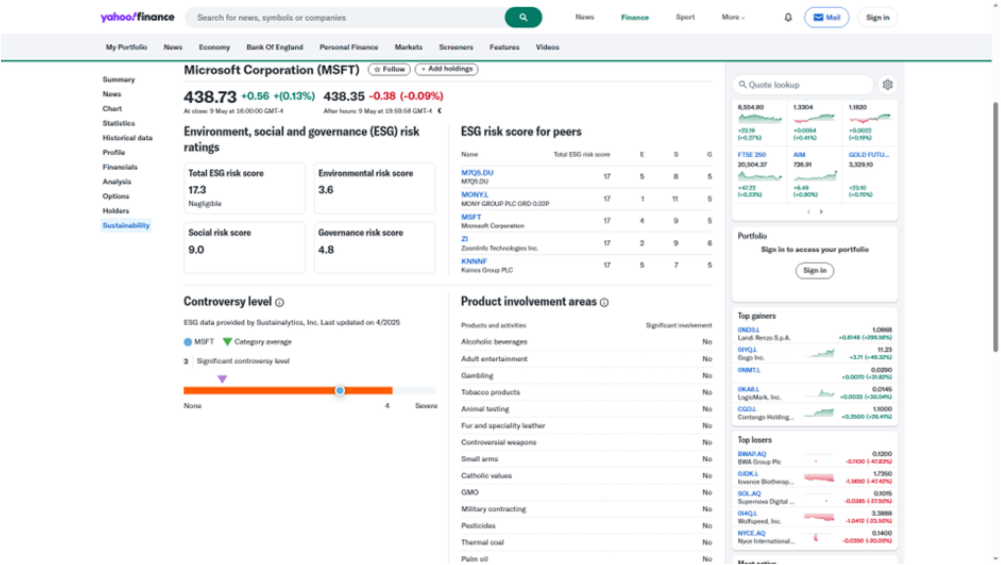
Task: Open the Profile section
Action: pos(114,152)
